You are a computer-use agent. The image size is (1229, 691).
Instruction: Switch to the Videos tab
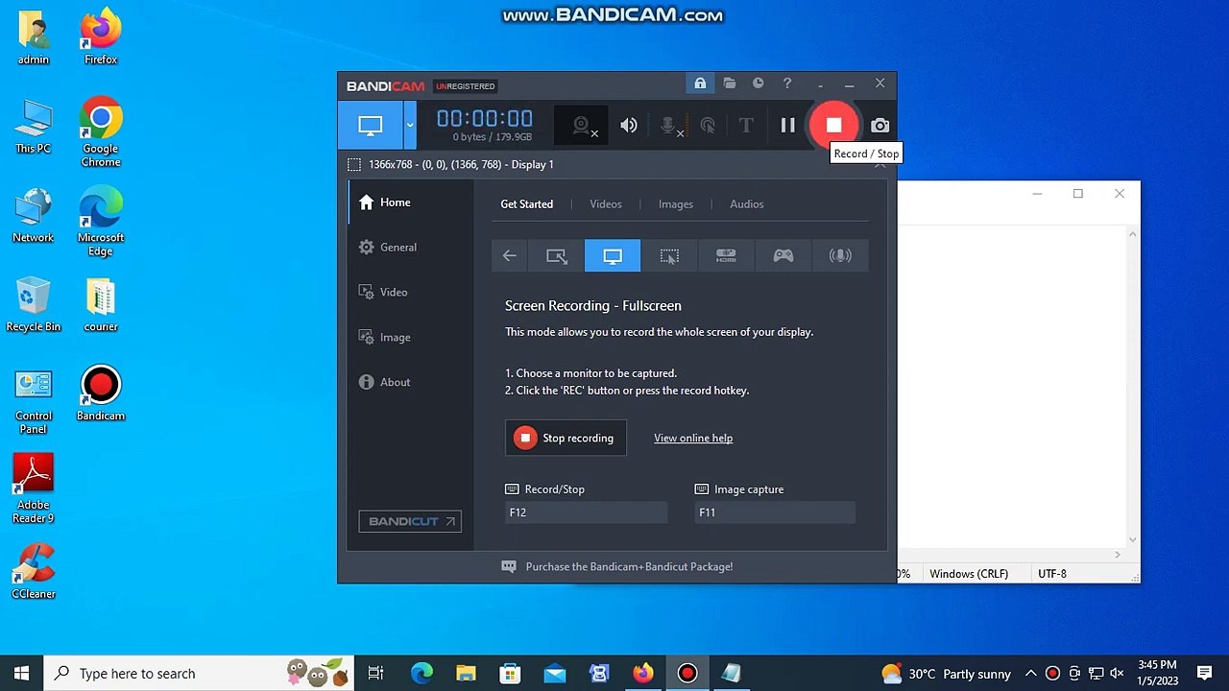[x=606, y=204]
